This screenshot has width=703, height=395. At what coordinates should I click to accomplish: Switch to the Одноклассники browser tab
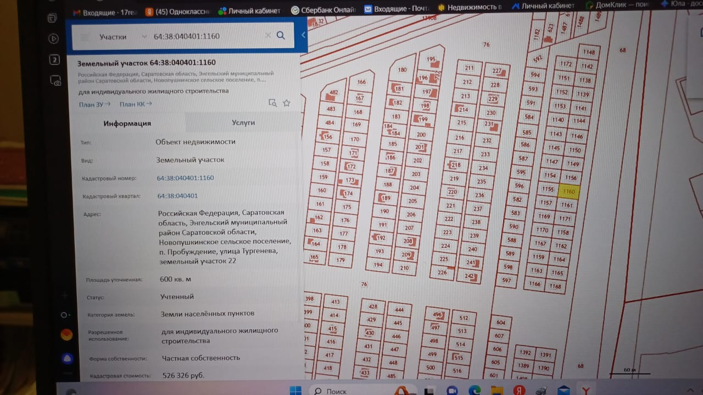click(x=177, y=12)
